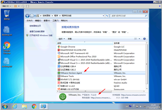Click the taskbar clock showing 15:20

point(153,105)
